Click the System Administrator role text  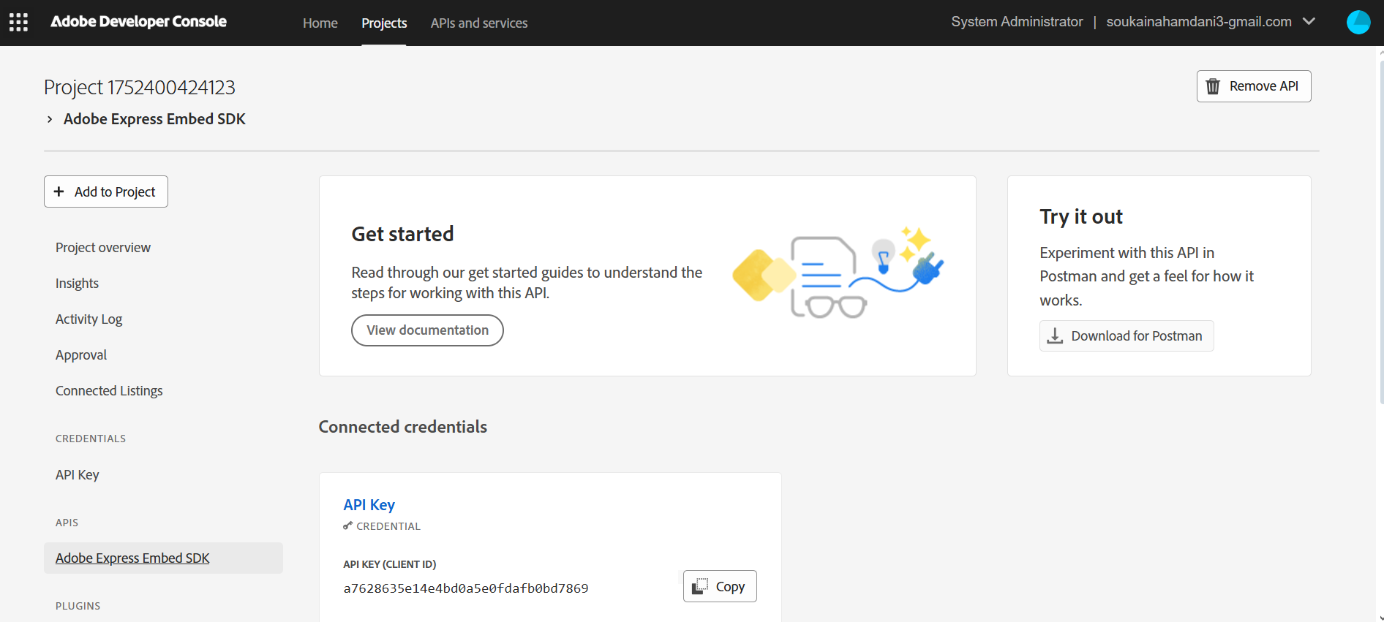pyautogui.click(x=1017, y=22)
